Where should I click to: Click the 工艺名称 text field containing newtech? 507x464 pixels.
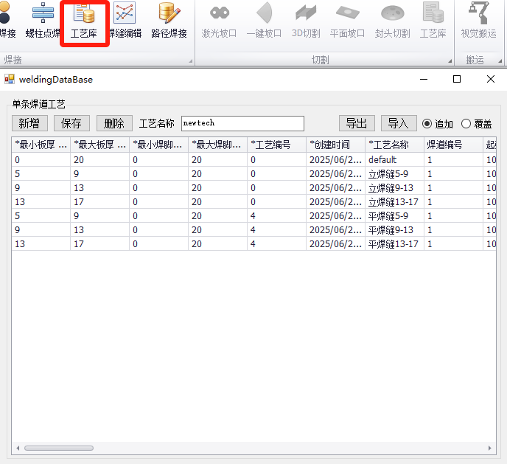point(242,123)
